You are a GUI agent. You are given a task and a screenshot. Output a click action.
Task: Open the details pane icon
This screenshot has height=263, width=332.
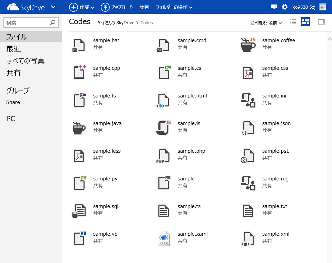click(321, 21)
